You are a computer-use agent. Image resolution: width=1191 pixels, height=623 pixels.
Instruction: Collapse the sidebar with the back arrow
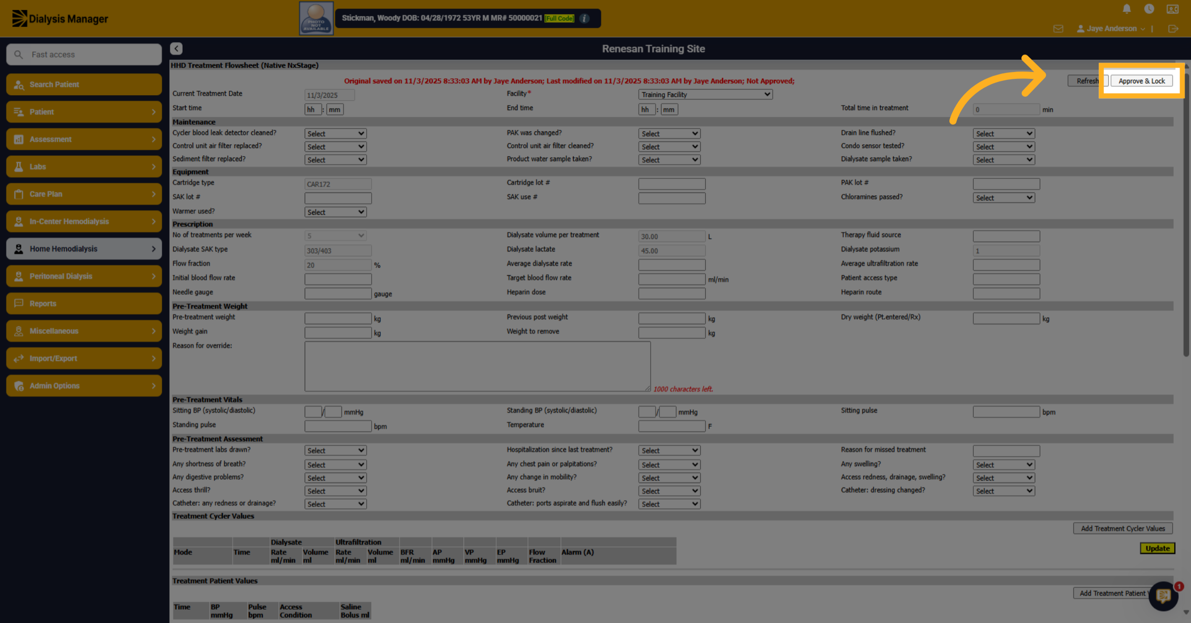176,49
